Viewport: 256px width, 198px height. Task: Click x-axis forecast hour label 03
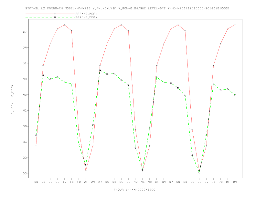tap(43, 182)
